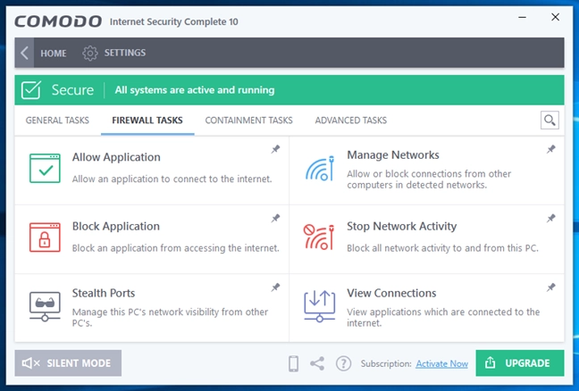Click the Block Application padlock icon
579x391 pixels.
point(45,237)
